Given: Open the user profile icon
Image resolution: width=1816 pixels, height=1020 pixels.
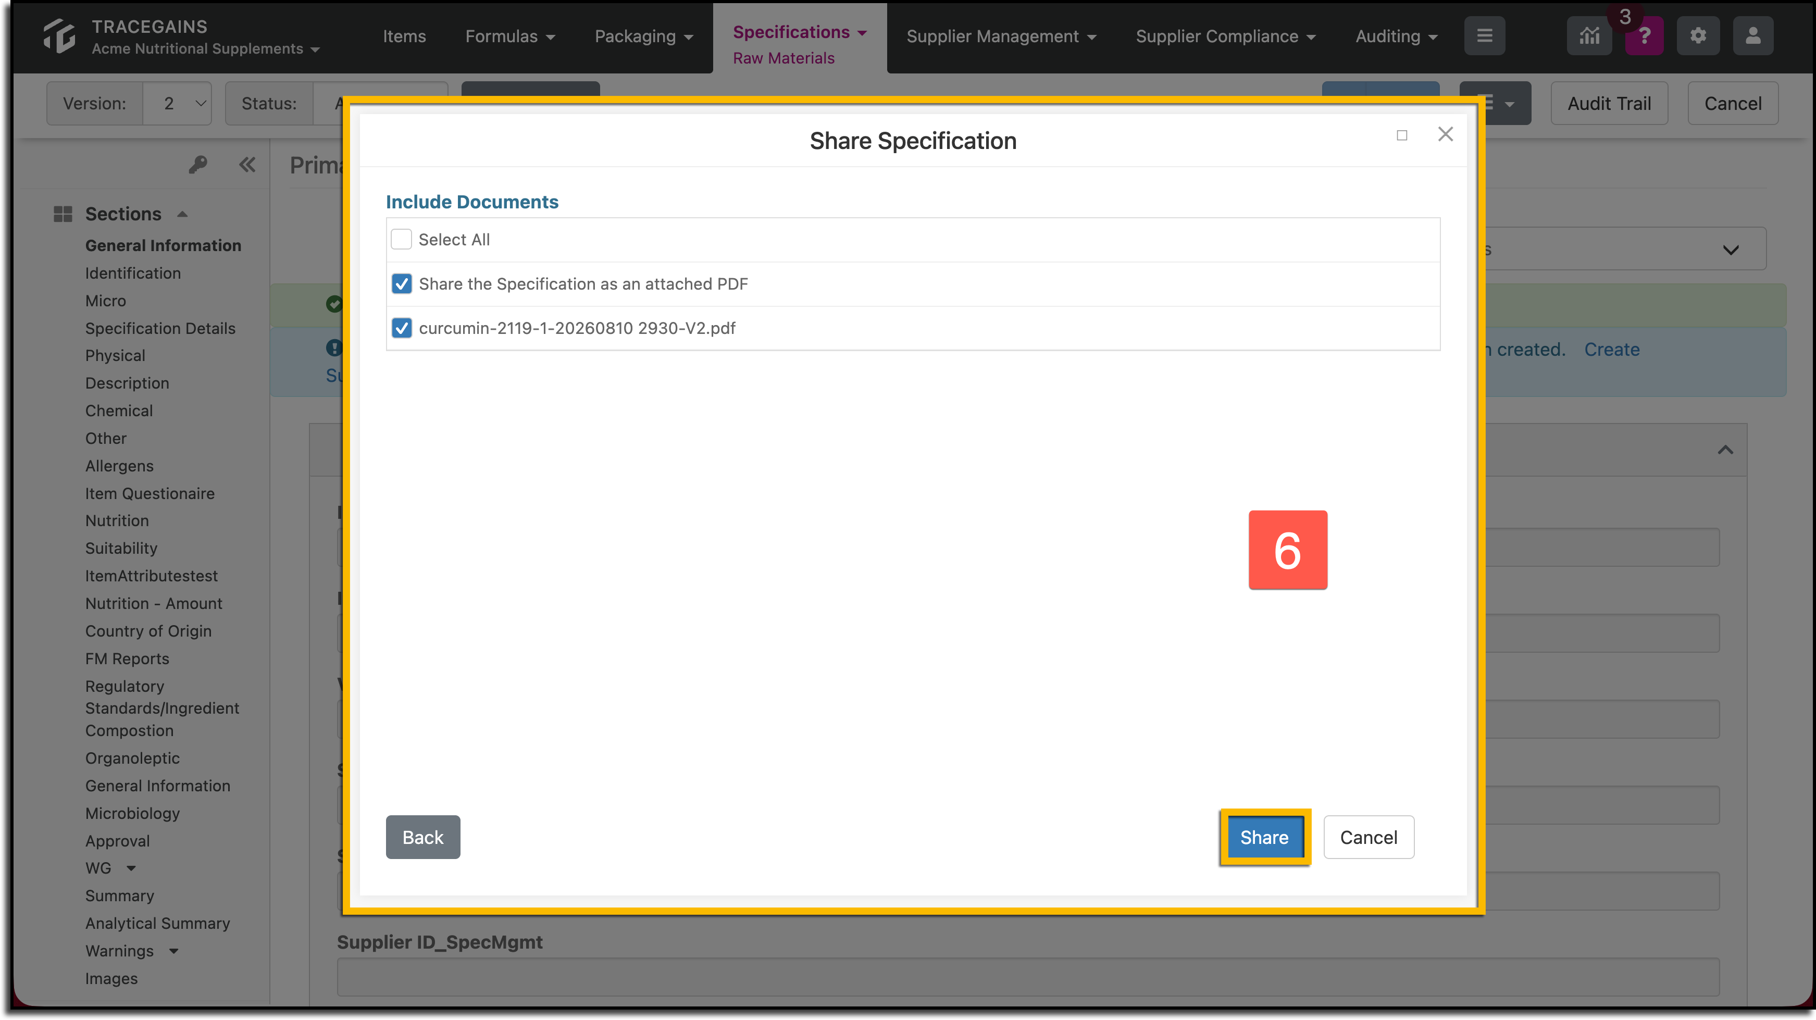Looking at the screenshot, I should (x=1752, y=36).
